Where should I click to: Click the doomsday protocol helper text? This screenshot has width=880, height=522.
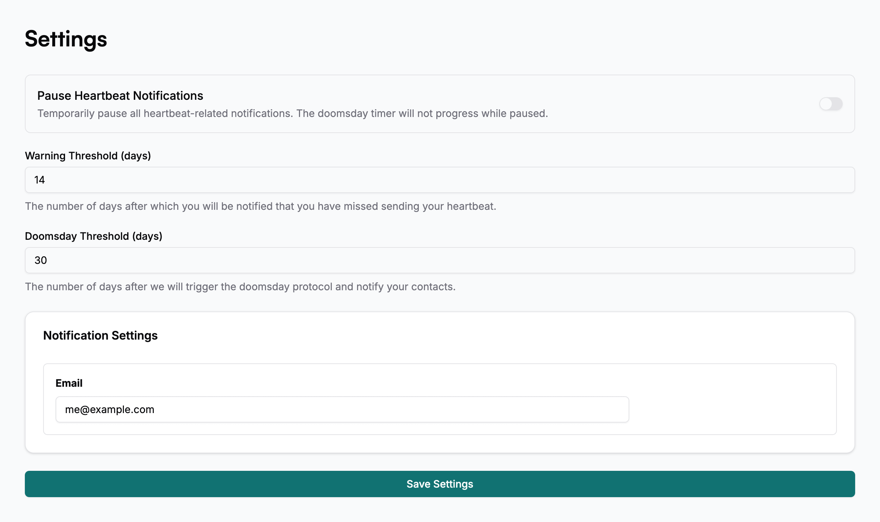(240, 287)
